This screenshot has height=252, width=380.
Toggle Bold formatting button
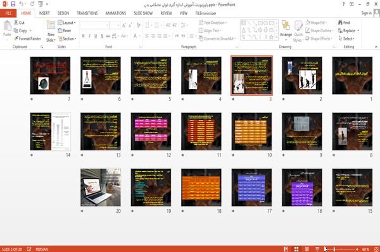[x=84, y=36]
